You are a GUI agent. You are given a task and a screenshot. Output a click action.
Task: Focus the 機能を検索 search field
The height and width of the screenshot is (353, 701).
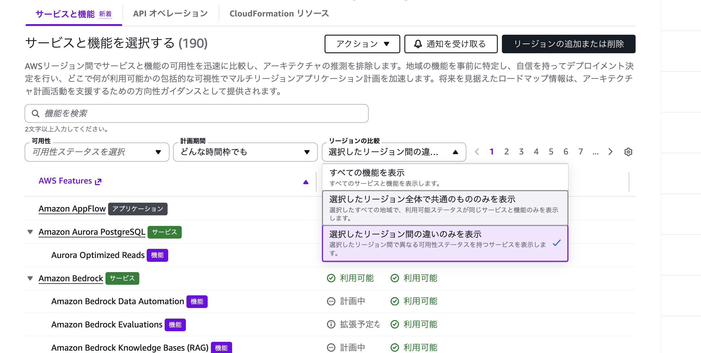(196, 113)
